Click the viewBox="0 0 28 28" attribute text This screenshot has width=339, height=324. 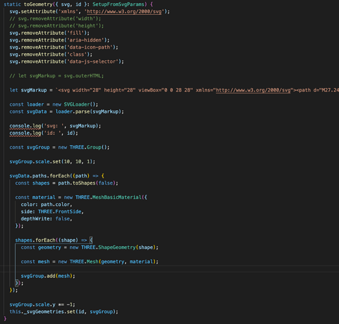pyautogui.click(x=165, y=90)
